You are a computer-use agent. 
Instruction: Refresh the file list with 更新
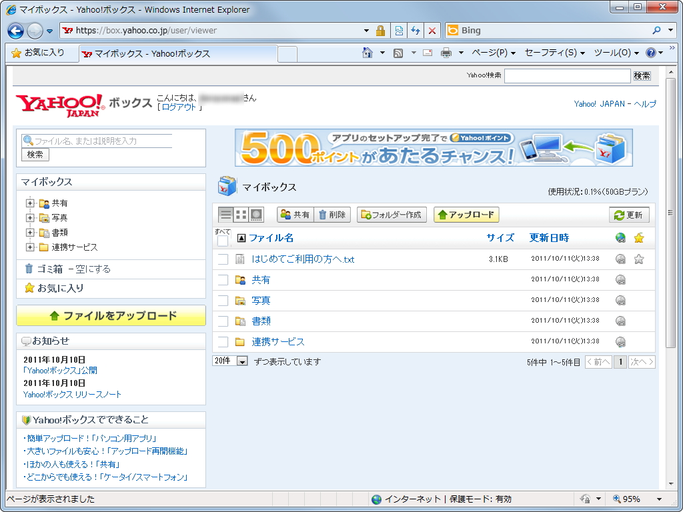(629, 215)
